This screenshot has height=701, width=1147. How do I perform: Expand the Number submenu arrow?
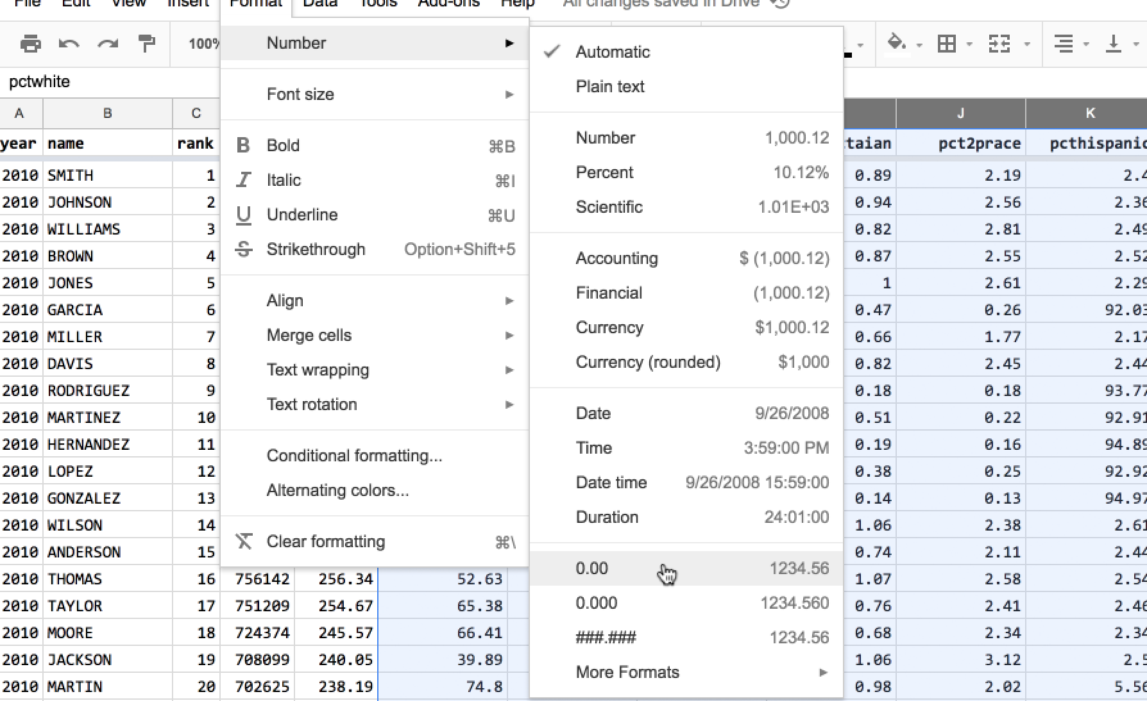(509, 43)
